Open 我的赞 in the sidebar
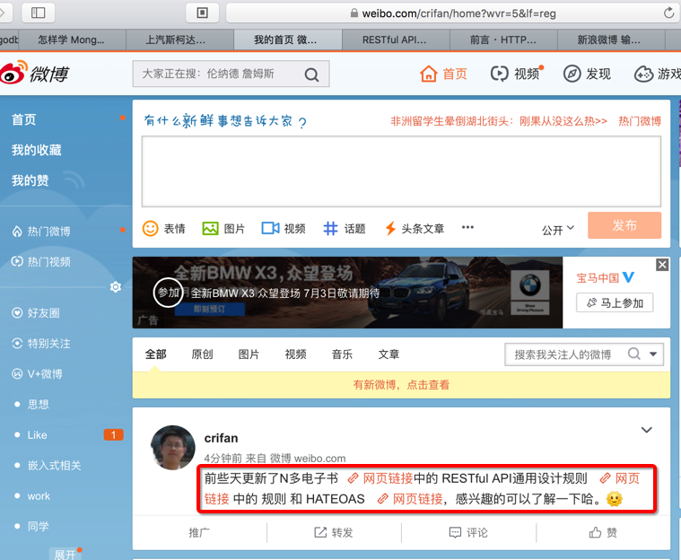Screen dimensions: 681x560 click(30, 180)
